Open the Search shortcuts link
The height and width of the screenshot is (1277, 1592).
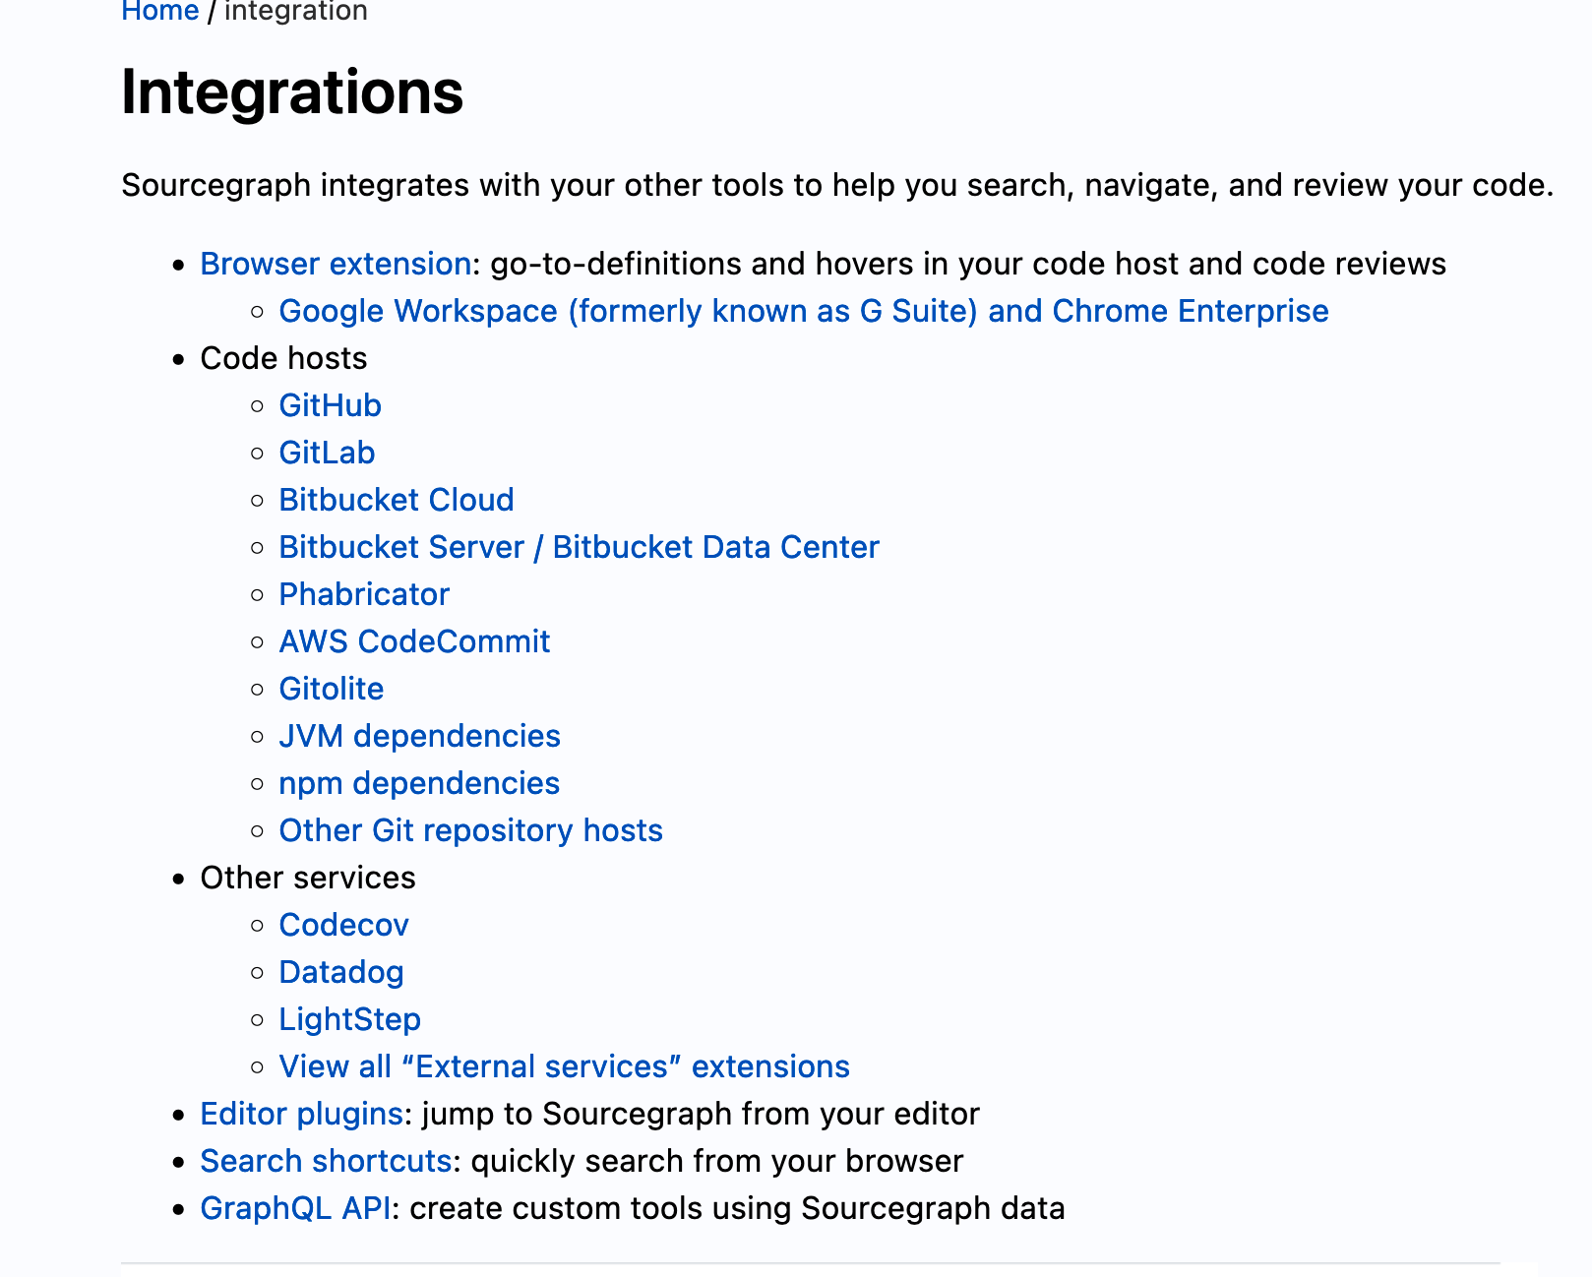tap(326, 1161)
